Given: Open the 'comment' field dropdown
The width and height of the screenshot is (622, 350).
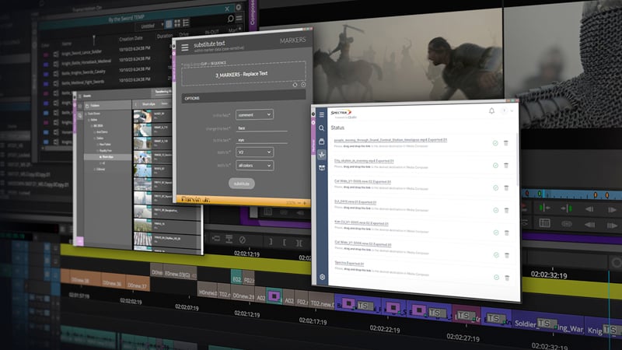Looking at the screenshot, I should pyautogui.click(x=253, y=114).
